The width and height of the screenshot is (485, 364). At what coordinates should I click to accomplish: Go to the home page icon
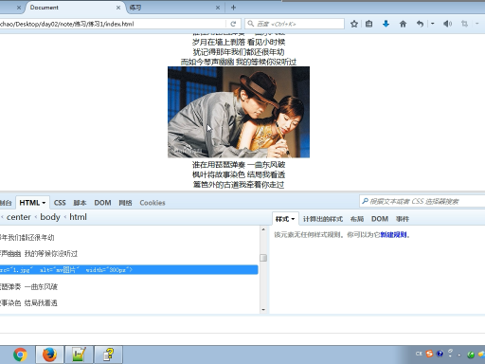[403, 24]
